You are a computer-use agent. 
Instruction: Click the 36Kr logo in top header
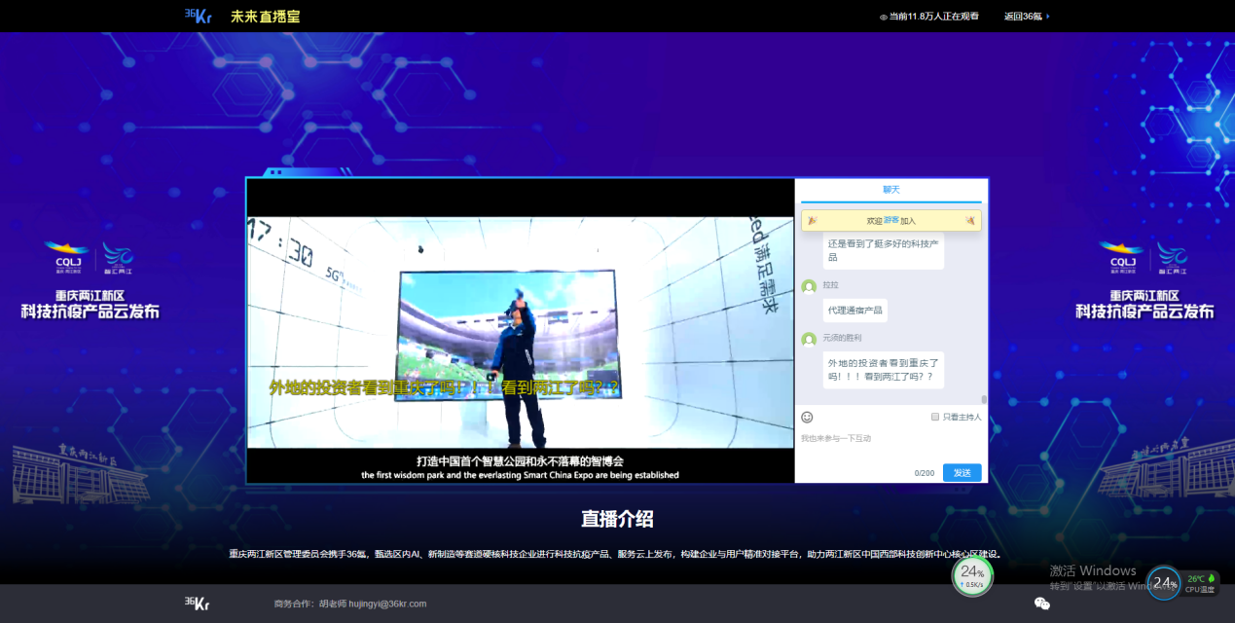198,16
